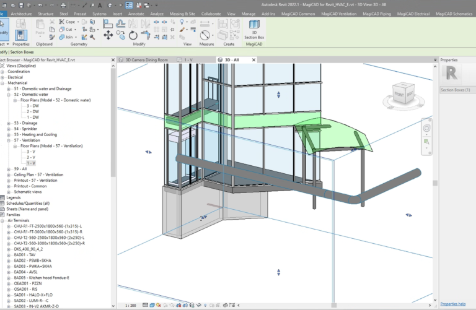
Task: Click the Measure Between Two References tool
Action: 205,22
